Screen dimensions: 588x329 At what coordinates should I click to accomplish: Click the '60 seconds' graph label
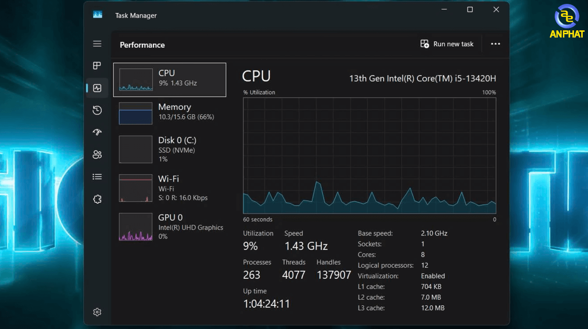pyautogui.click(x=258, y=220)
